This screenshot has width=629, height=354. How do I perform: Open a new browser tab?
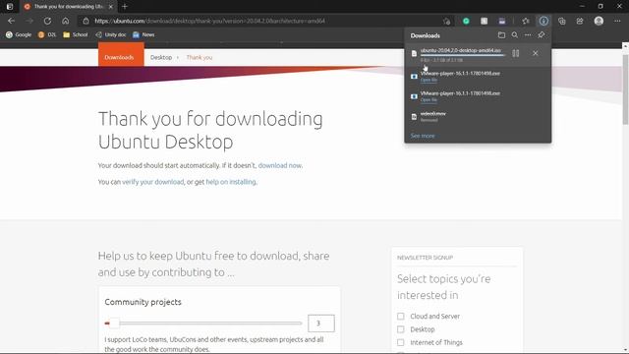125,7
